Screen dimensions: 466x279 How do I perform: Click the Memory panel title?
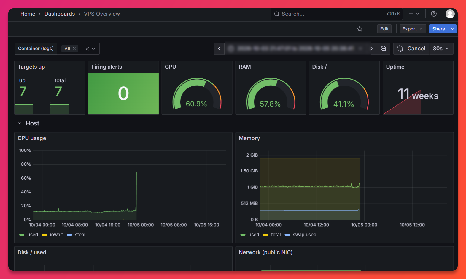249,138
